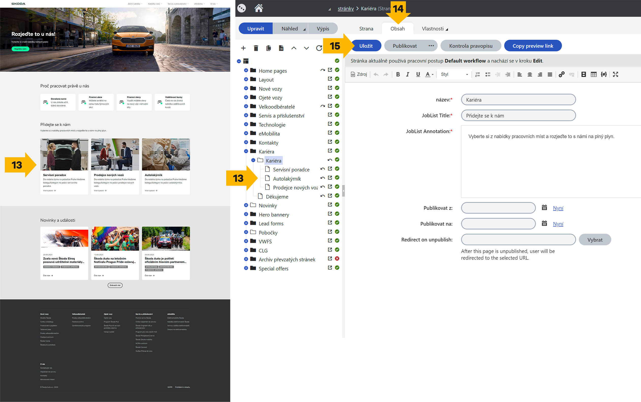The image size is (641, 402).
Task: Open the Styl style dropdown
Action: point(454,75)
